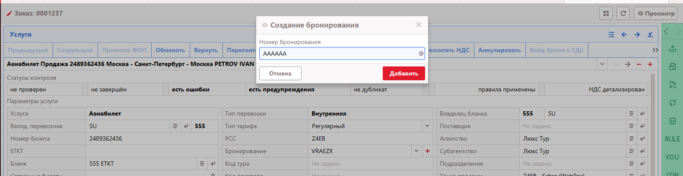Viewport: 683px width, 176px height.
Task: Remove the service with the red minus
Action: click(639, 64)
